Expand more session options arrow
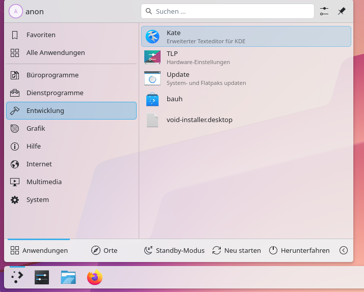The width and height of the screenshot is (364, 292). pos(344,250)
